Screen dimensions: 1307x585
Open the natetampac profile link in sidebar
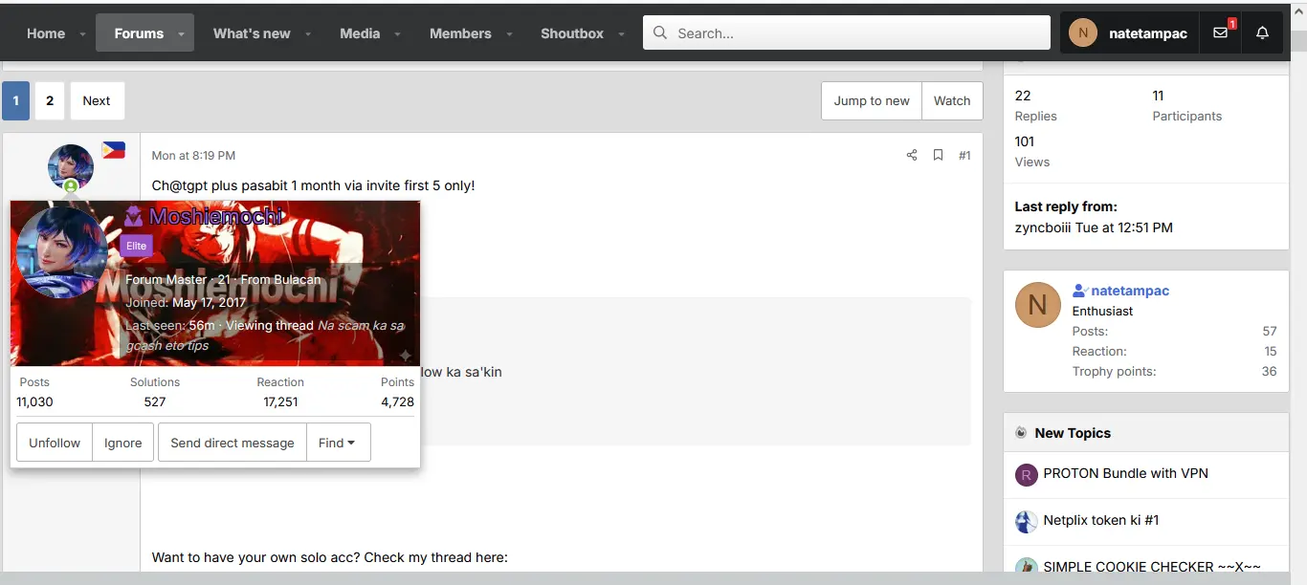tap(1130, 291)
